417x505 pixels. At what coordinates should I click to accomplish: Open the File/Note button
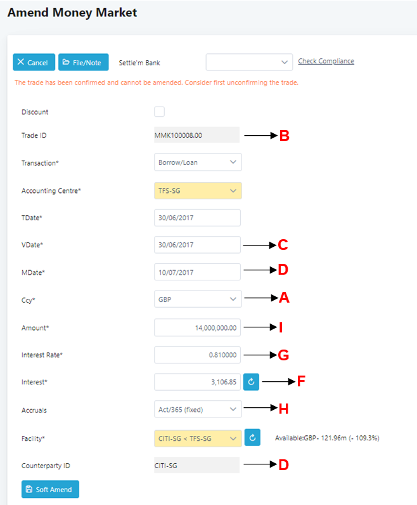coord(84,62)
